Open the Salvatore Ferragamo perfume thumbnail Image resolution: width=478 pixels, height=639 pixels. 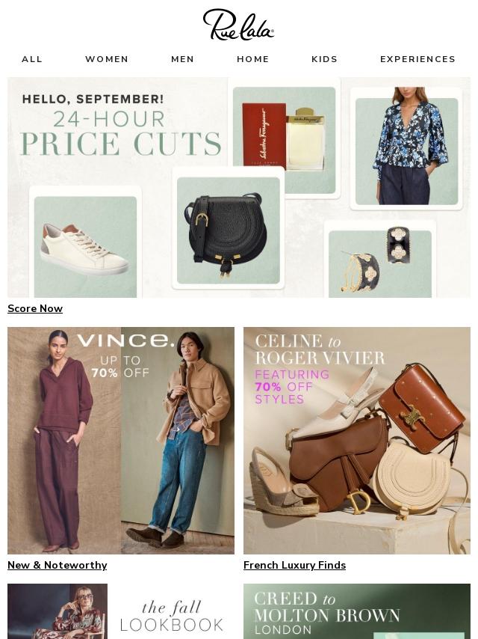(x=284, y=138)
